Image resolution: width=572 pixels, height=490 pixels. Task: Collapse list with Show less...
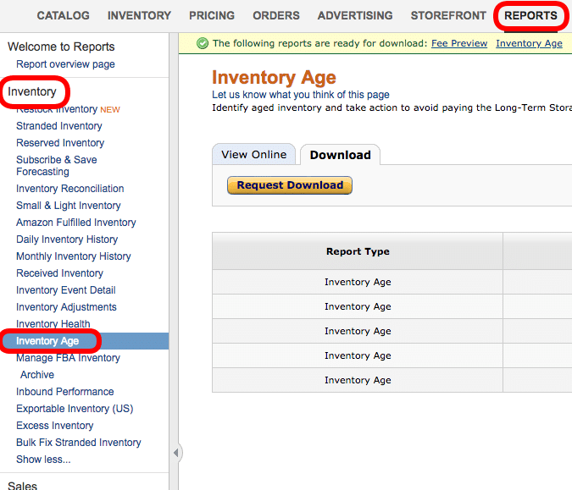(x=43, y=460)
